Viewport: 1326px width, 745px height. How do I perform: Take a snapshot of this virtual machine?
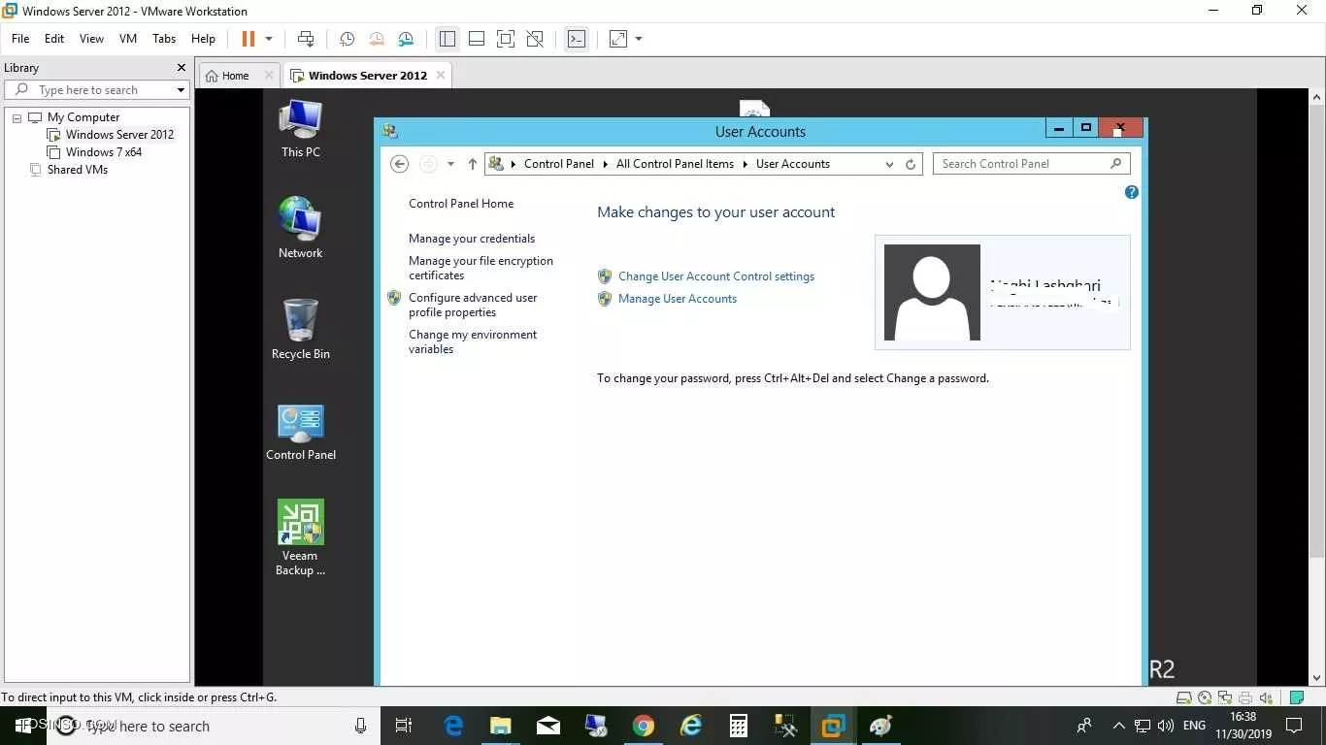click(347, 39)
